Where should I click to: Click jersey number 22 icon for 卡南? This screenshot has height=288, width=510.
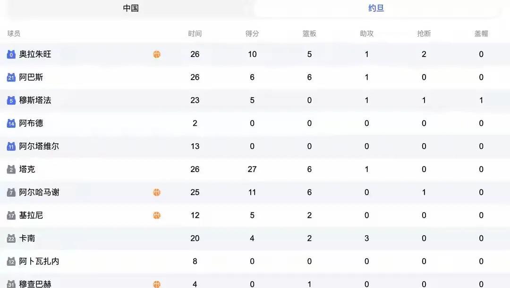point(11,239)
